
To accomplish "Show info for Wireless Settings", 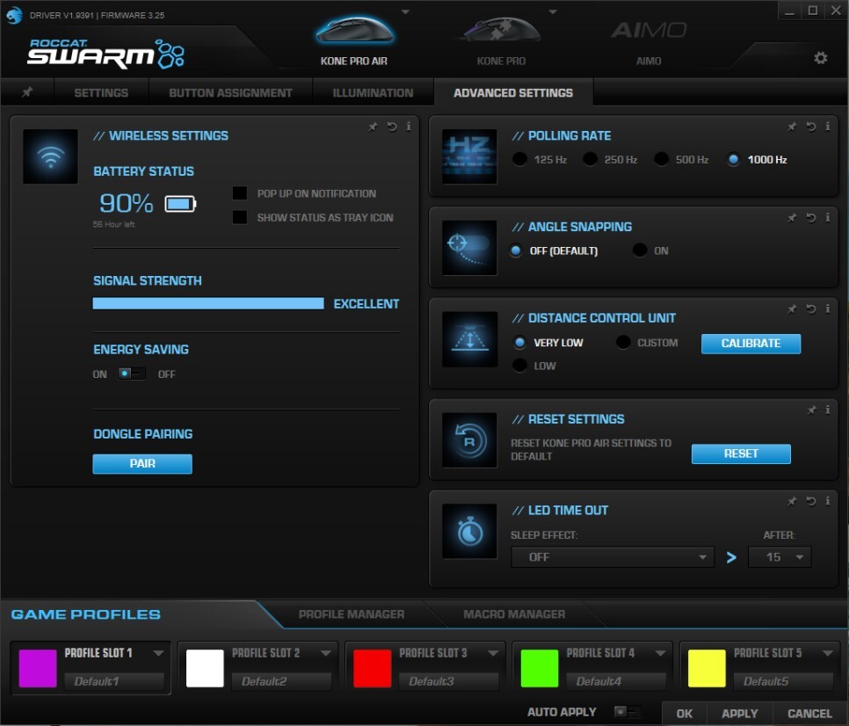I will pos(409,127).
